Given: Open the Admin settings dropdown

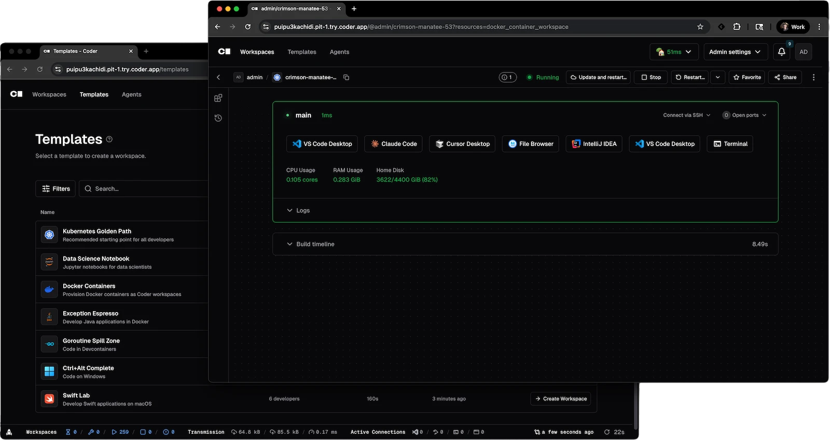Looking at the screenshot, I should coord(735,52).
